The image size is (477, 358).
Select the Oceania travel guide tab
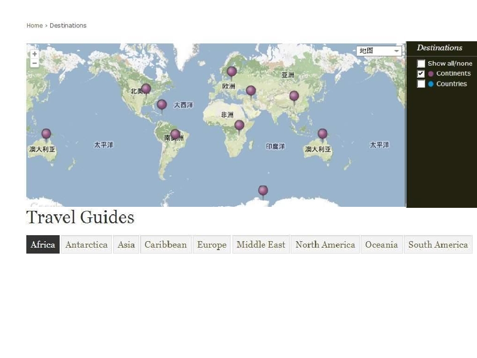pyautogui.click(x=381, y=245)
